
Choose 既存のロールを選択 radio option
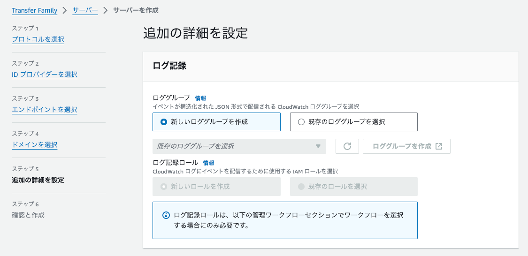(301, 187)
